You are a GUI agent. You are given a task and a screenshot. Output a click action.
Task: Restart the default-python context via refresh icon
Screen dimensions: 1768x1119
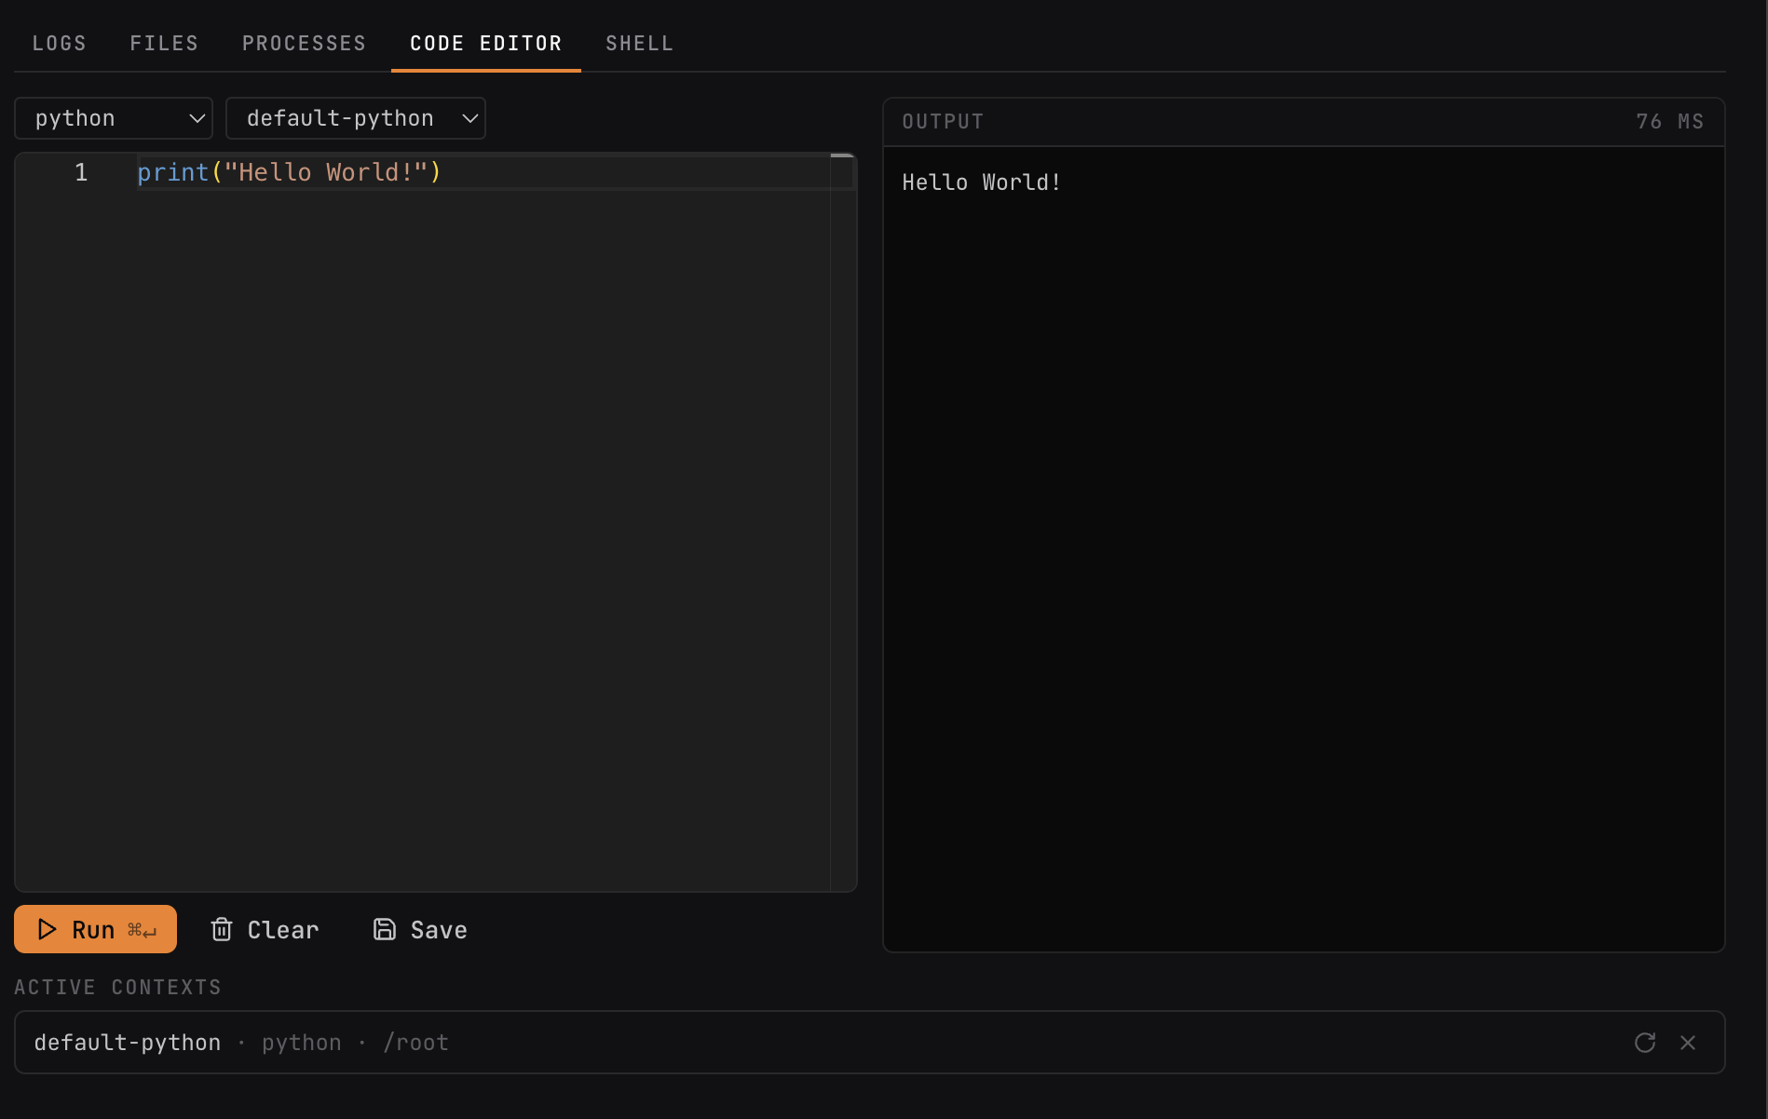(x=1645, y=1043)
